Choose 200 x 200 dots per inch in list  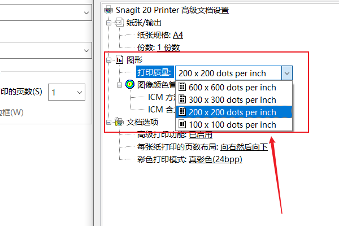coord(234,112)
